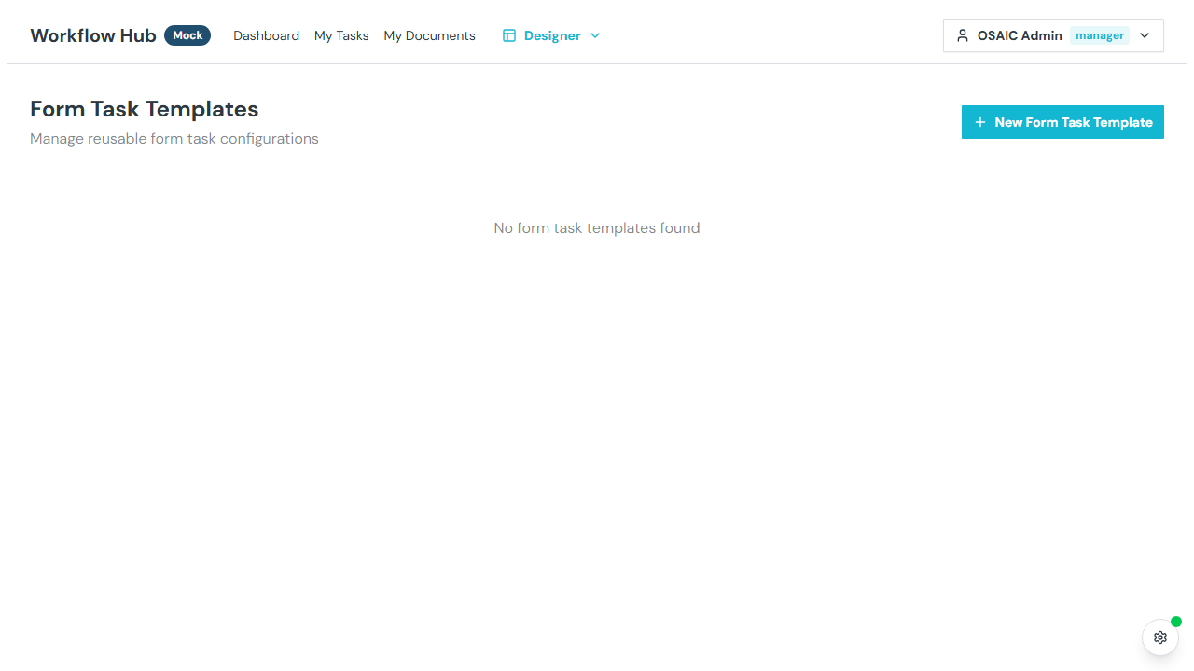
Task: Click the manager role badge
Action: (1100, 34)
